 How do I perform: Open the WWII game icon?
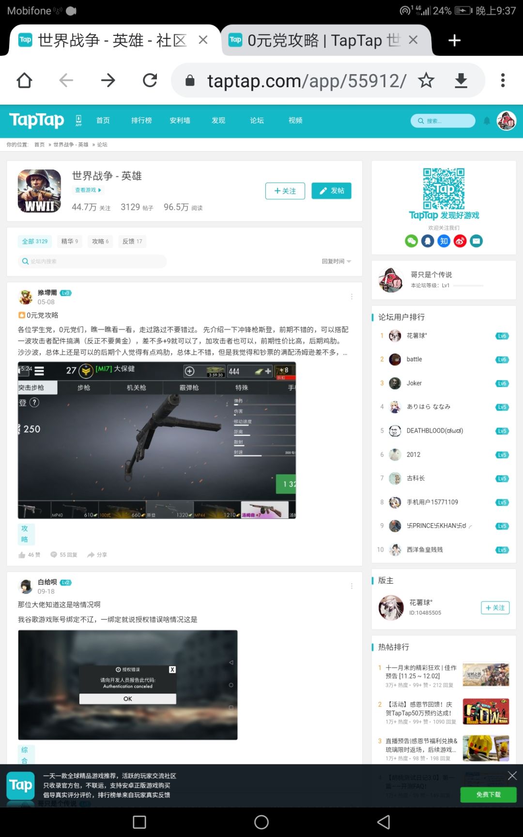pos(40,191)
